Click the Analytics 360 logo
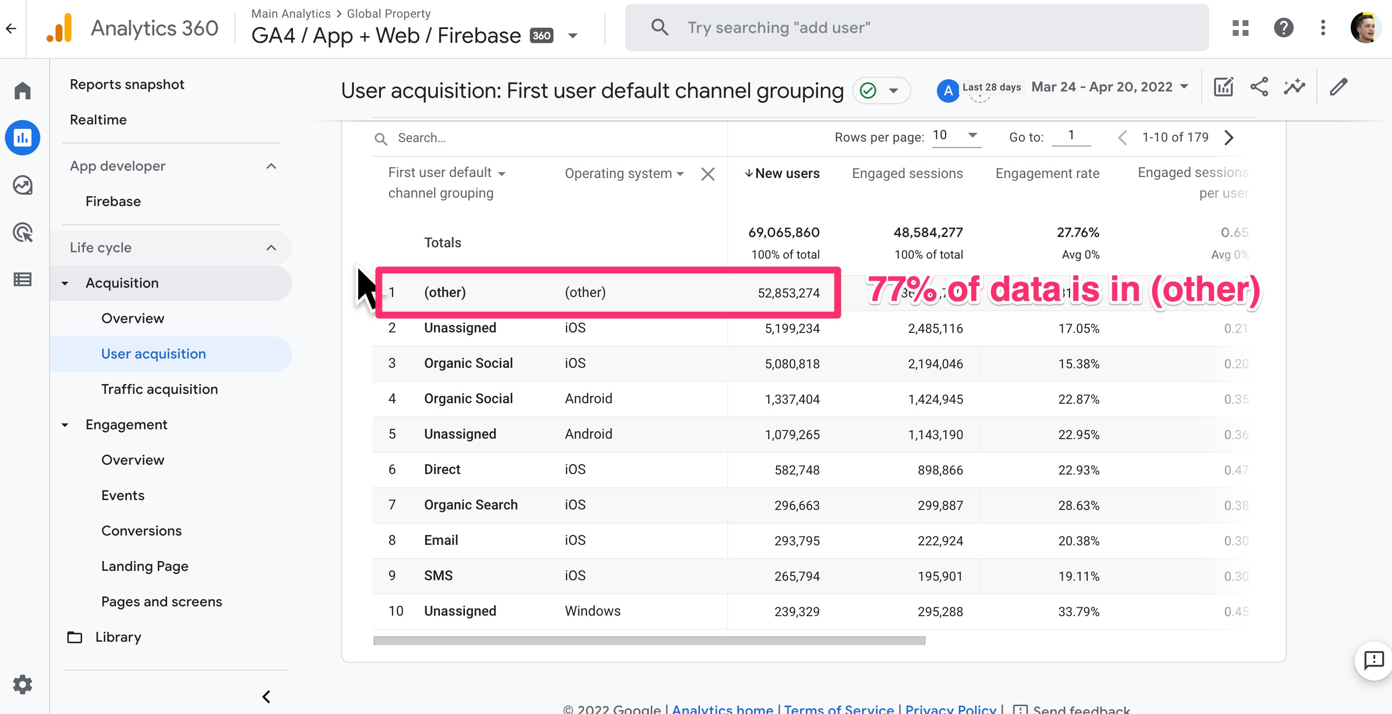1392x714 pixels. pyautogui.click(x=132, y=28)
